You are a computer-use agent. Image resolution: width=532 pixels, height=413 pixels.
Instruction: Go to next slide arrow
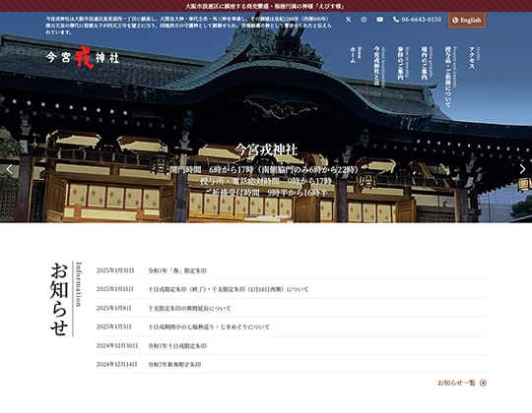pyautogui.click(x=522, y=169)
